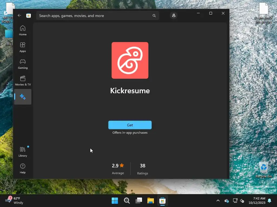Open the notification bell icon
This screenshot has height=207, width=277.
pyautogui.click(x=270, y=201)
